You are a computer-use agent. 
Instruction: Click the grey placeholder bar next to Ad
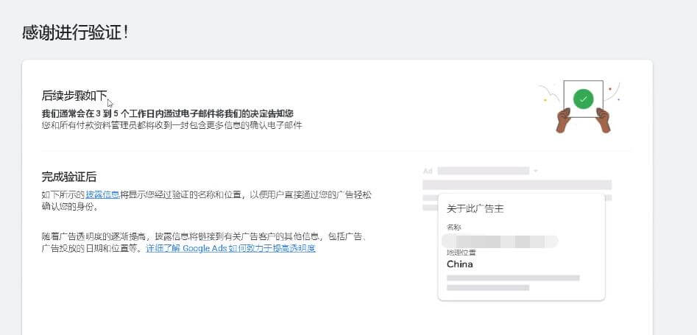point(483,171)
